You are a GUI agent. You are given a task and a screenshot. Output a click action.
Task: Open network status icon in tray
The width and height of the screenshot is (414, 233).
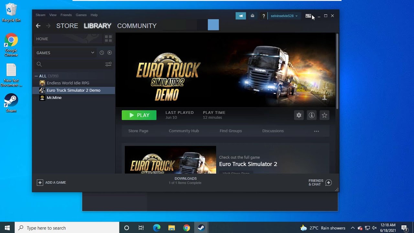pyautogui.click(x=367, y=228)
